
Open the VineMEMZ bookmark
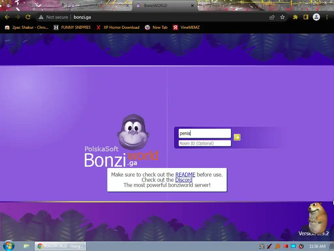[186, 27]
